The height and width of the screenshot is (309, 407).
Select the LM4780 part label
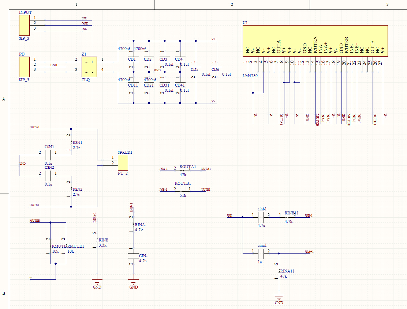coord(250,76)
